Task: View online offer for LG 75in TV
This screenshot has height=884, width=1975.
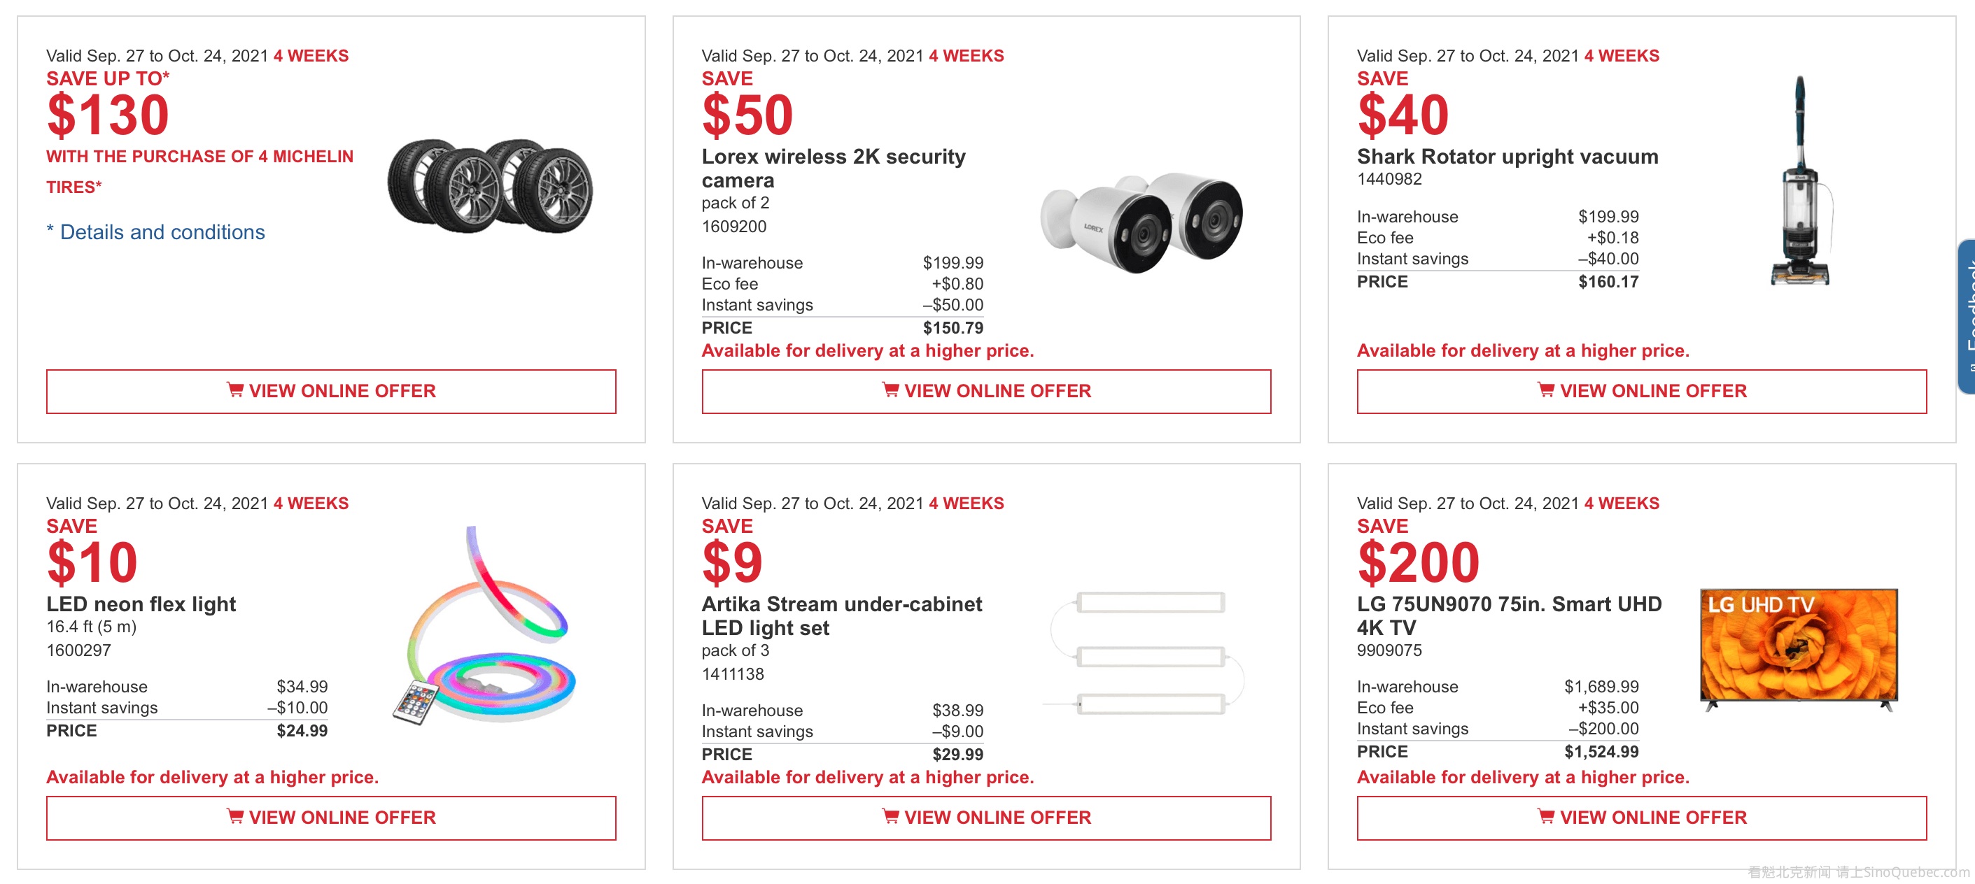Action: 1641,818
